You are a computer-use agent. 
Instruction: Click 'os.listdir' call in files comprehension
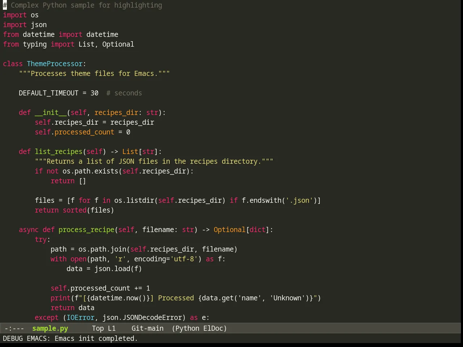pos(134,200)
